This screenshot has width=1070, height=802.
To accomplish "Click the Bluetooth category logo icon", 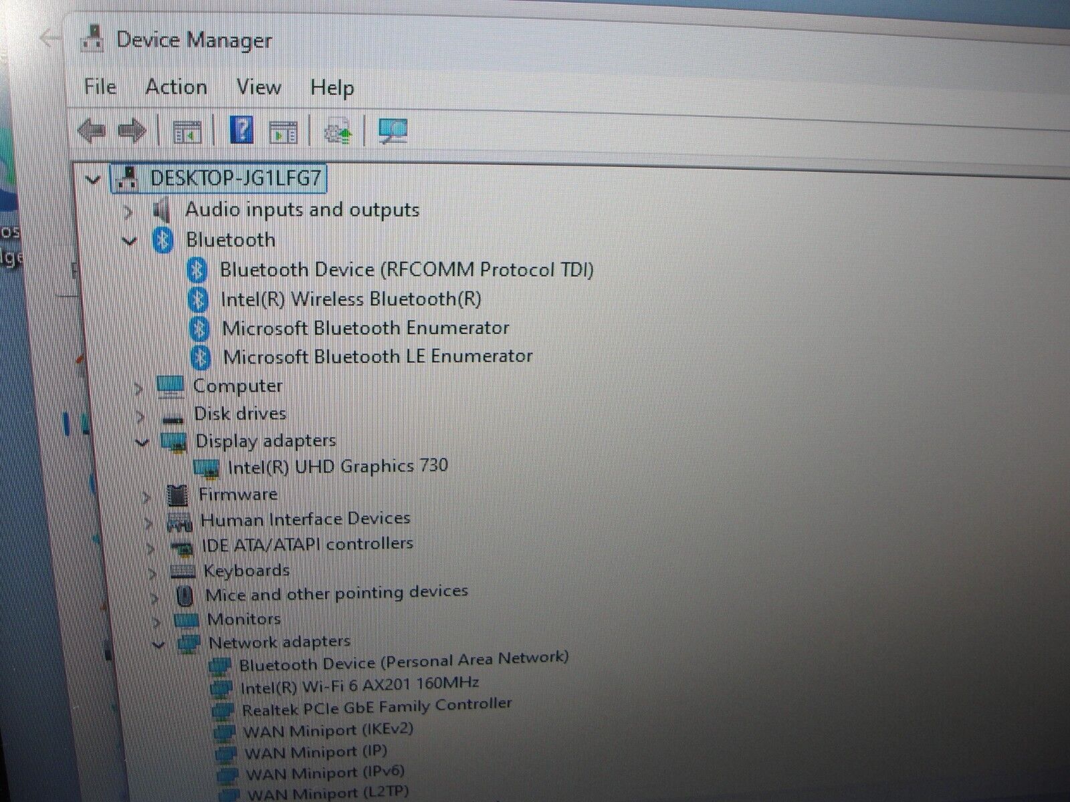I will [x=163, y=240].
